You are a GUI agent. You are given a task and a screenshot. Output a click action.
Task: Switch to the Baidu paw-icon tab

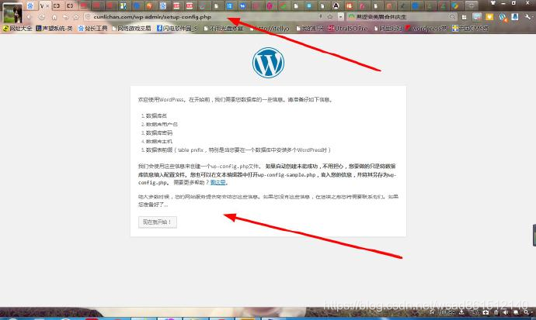30,5
